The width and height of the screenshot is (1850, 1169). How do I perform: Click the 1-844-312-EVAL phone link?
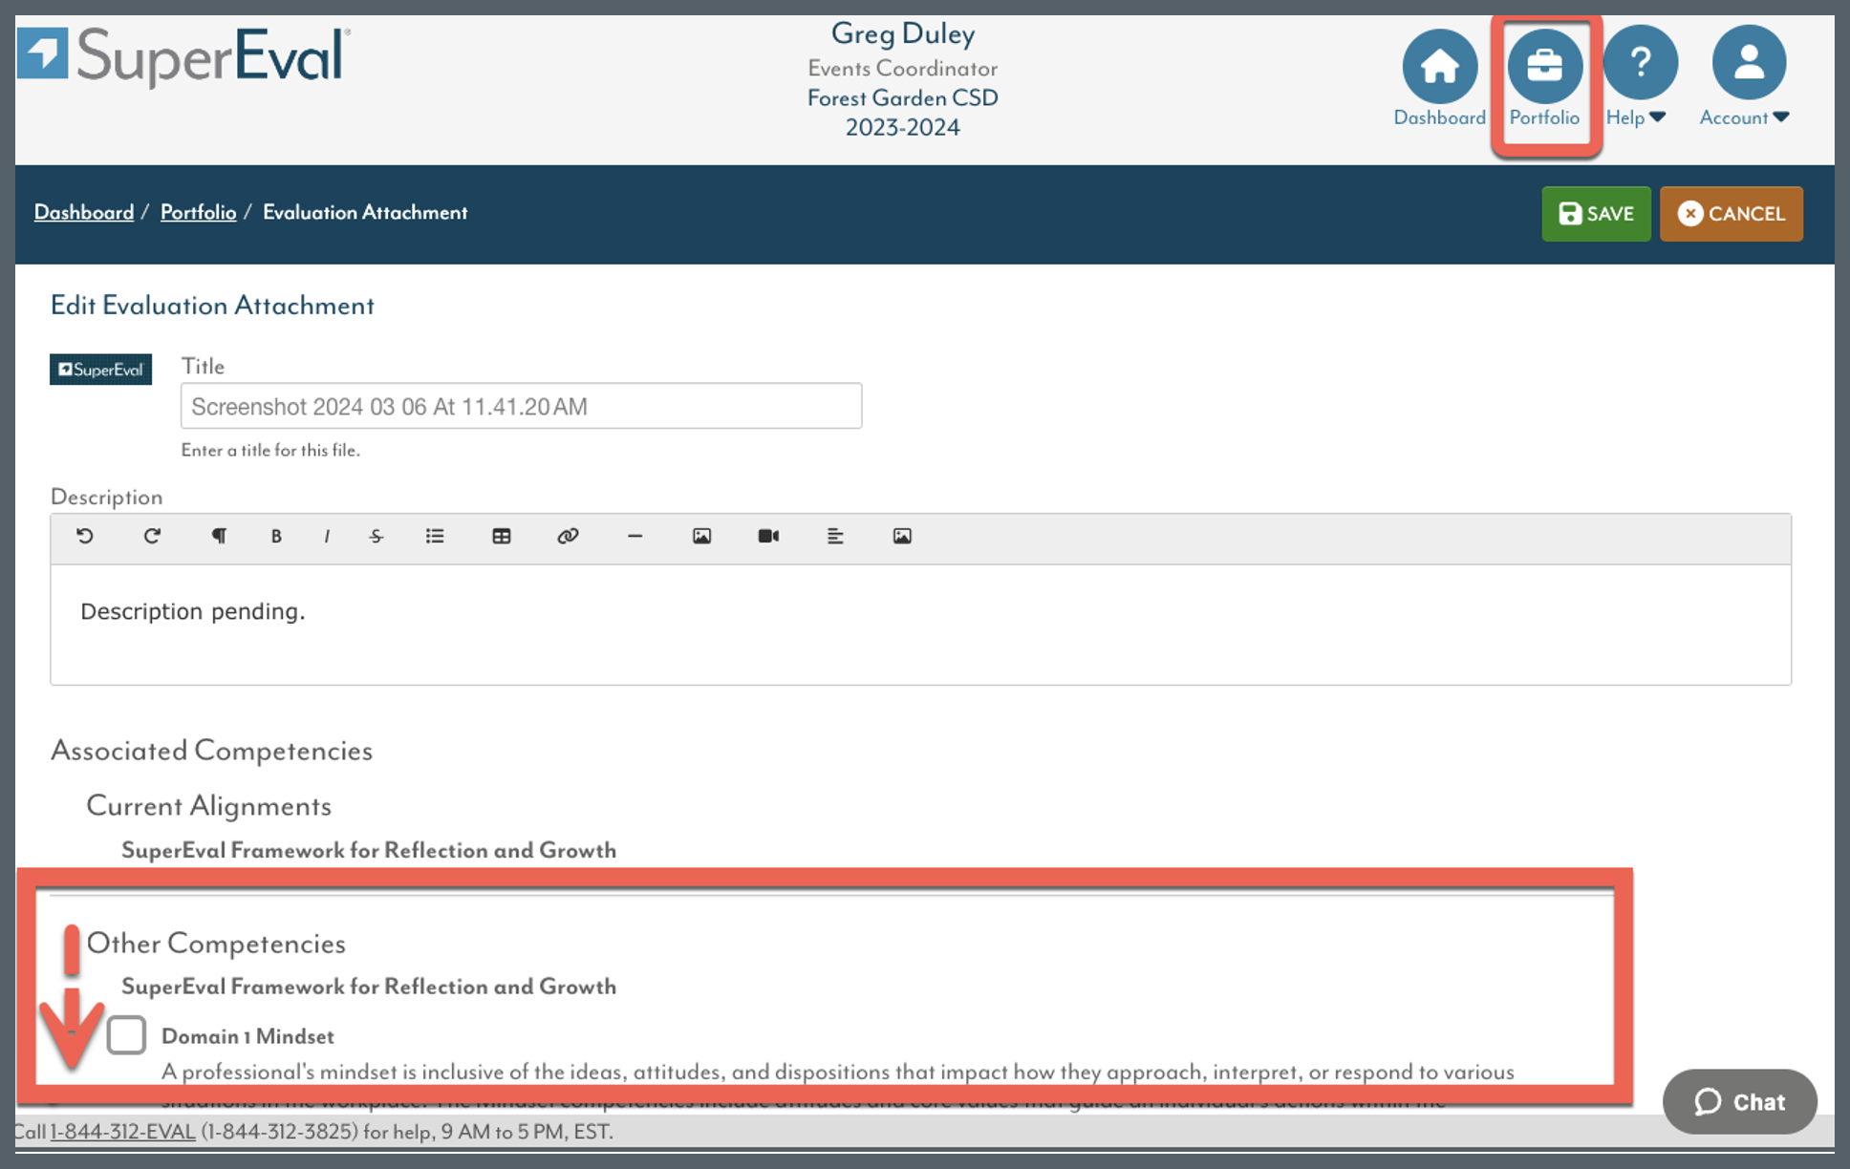click(122, 1132)
